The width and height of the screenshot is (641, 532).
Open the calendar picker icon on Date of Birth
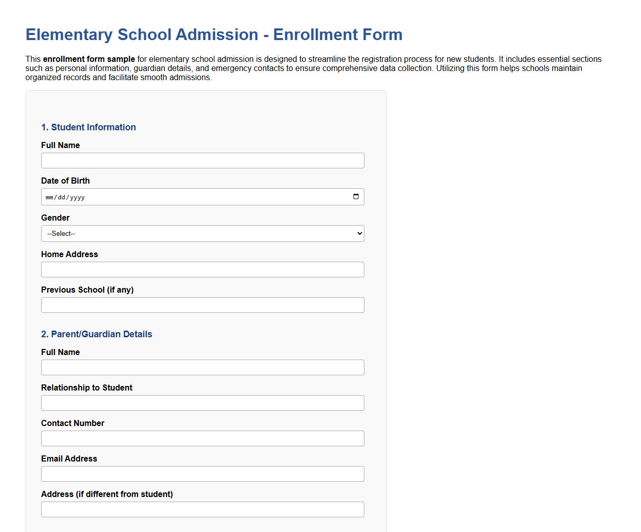356,197
